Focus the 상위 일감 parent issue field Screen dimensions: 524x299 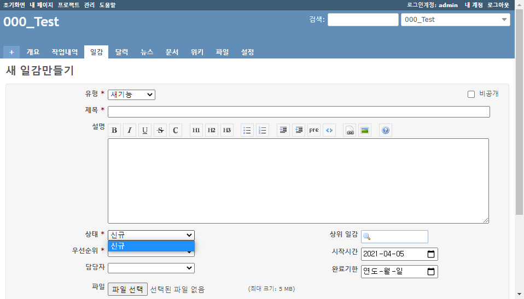pyautogui.click(x=394, y=237)
